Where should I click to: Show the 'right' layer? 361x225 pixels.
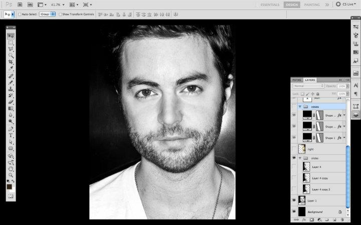pyautogui.click(x=294, y=149)
